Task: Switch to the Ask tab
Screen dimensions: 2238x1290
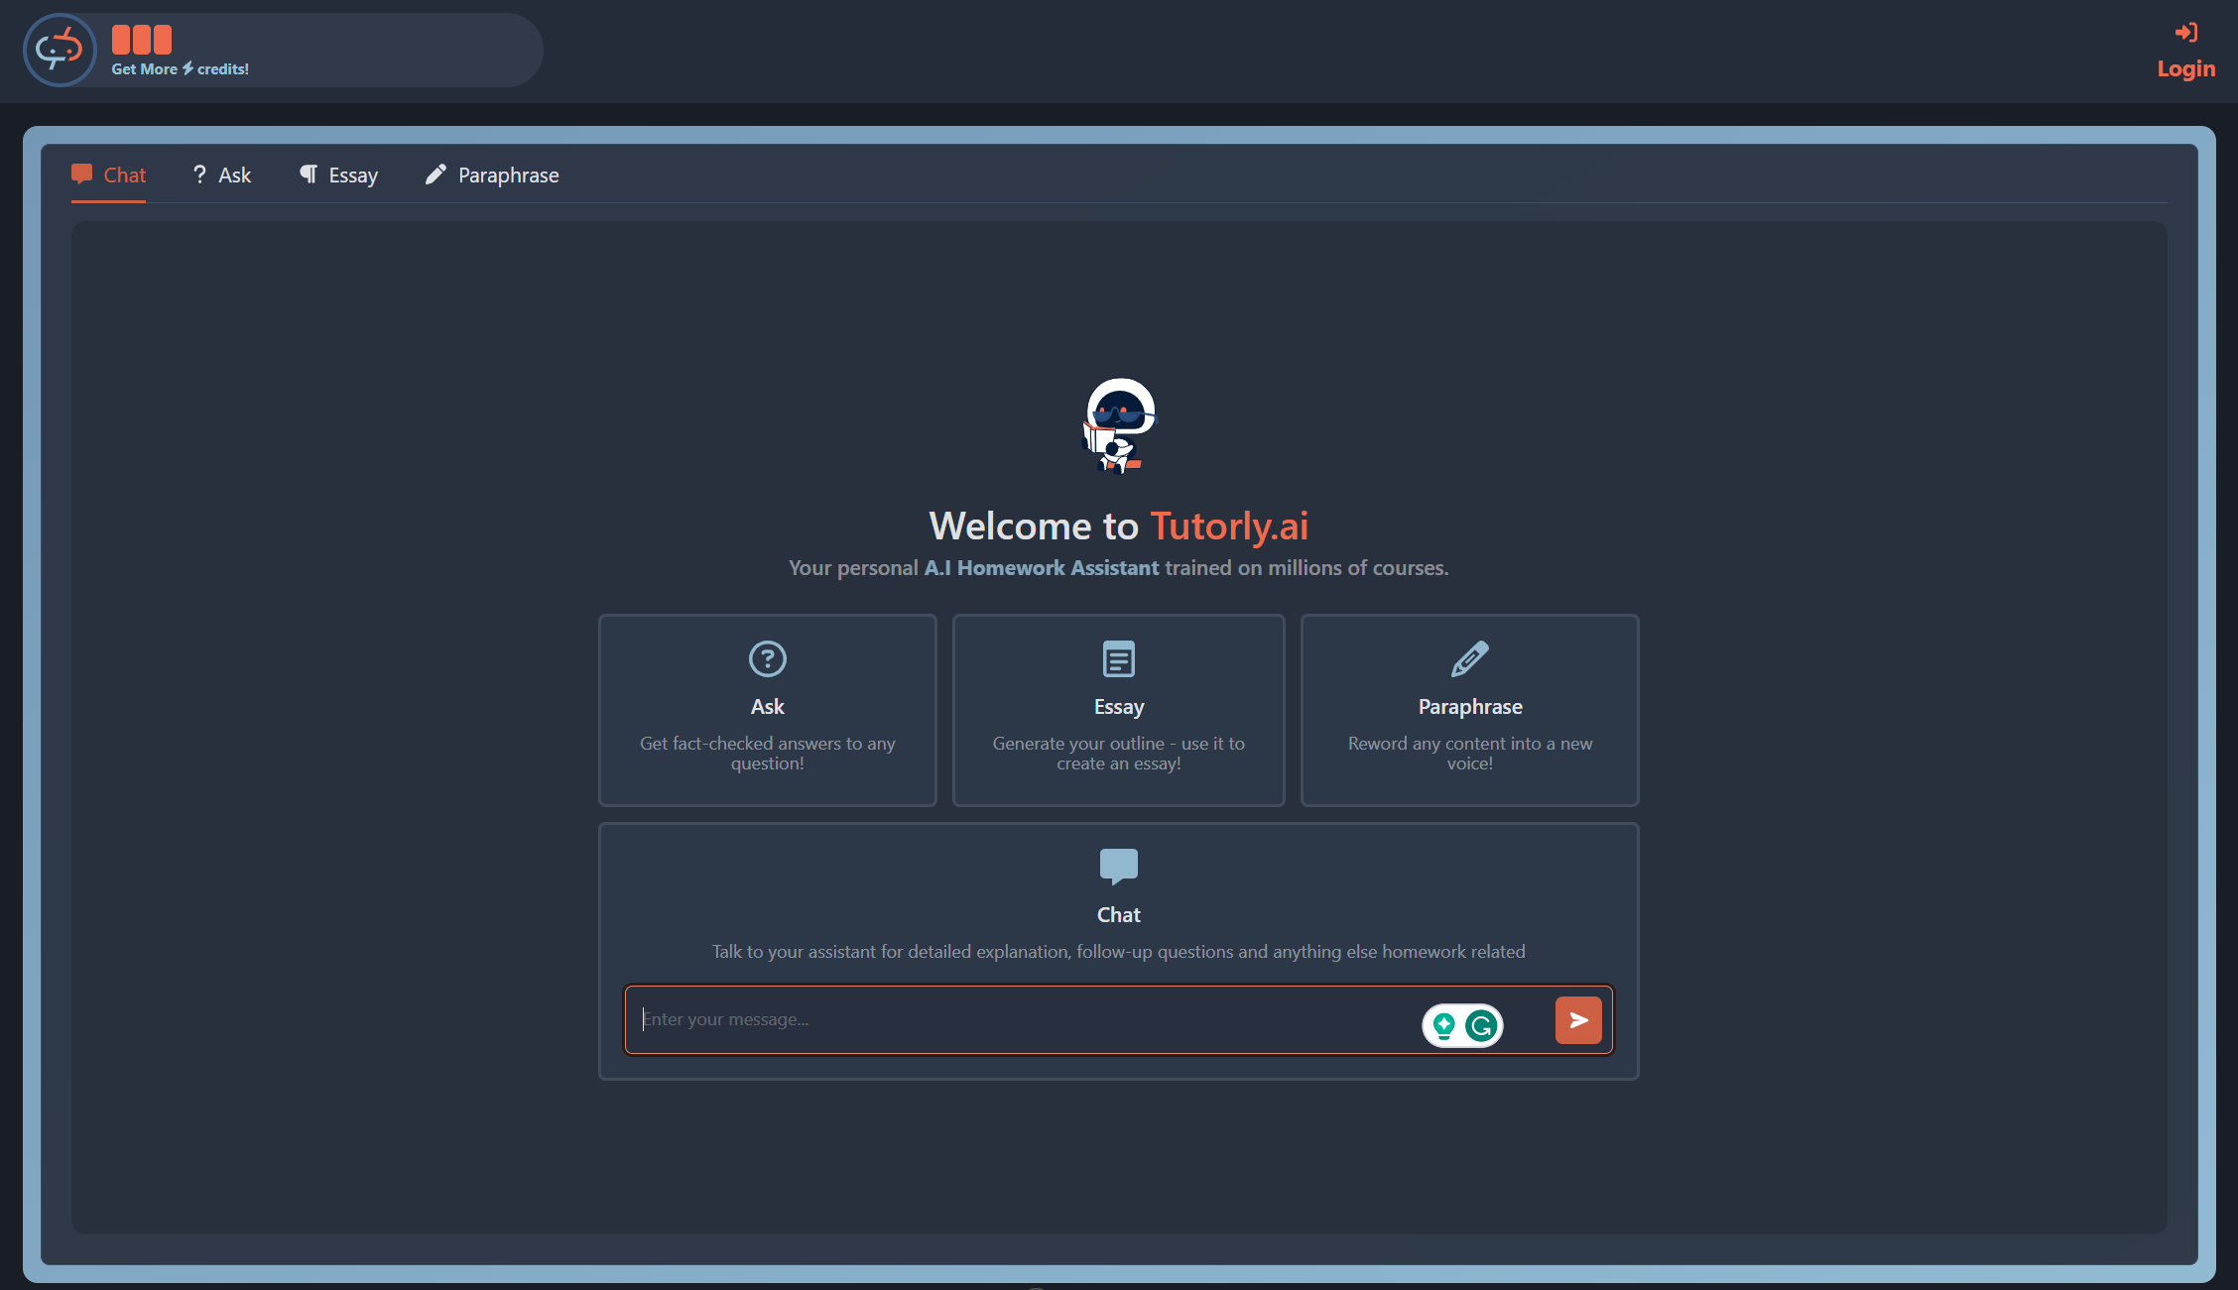Action: coord(222,176)
